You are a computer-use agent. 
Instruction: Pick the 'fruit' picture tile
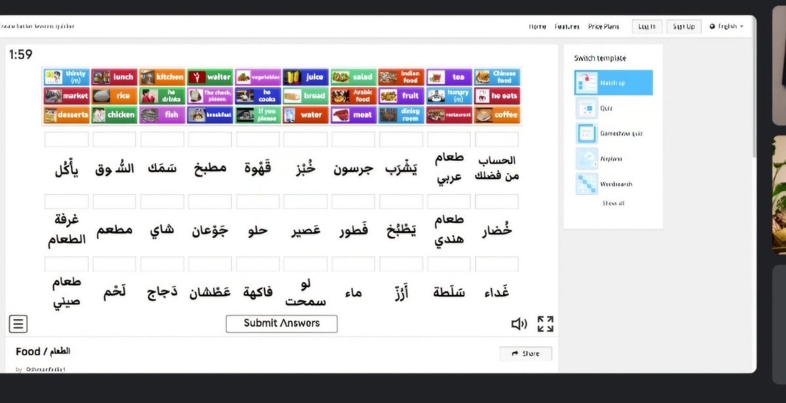(402, 96)
